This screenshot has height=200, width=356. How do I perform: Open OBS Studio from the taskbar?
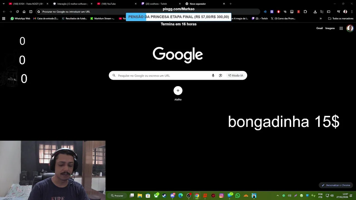pyautogui.click(x=189, y=196)
